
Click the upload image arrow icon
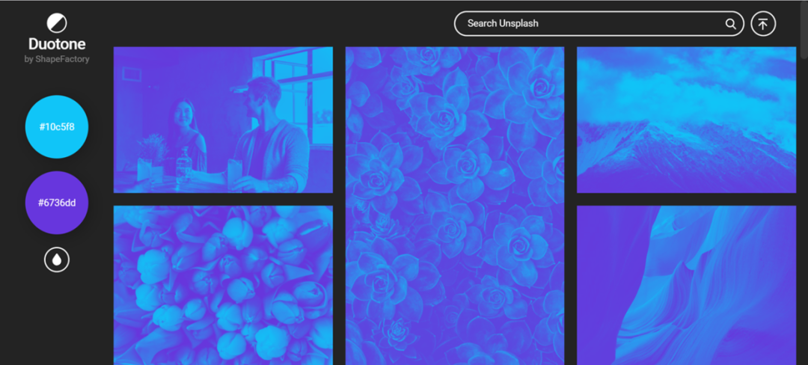[x=763, y=24]
